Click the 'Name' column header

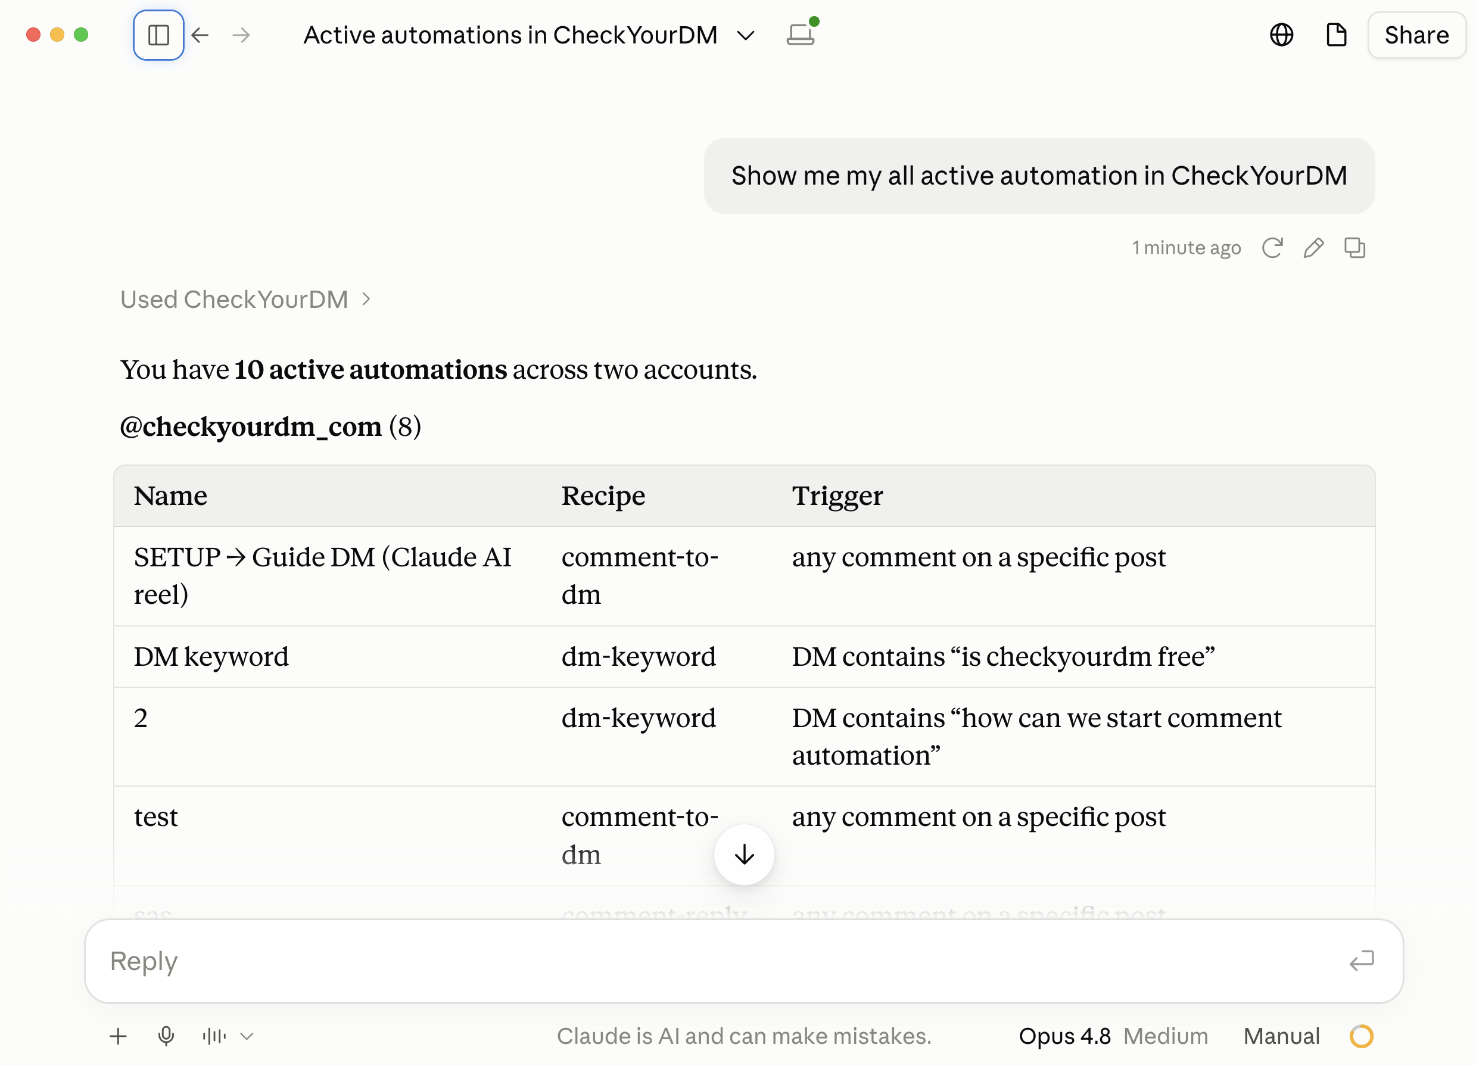[170, 496]
